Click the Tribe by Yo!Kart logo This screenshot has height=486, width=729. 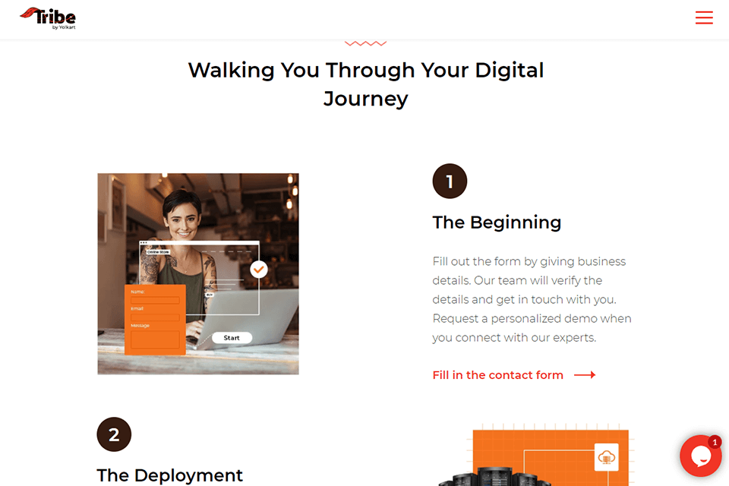coord(48,18)
